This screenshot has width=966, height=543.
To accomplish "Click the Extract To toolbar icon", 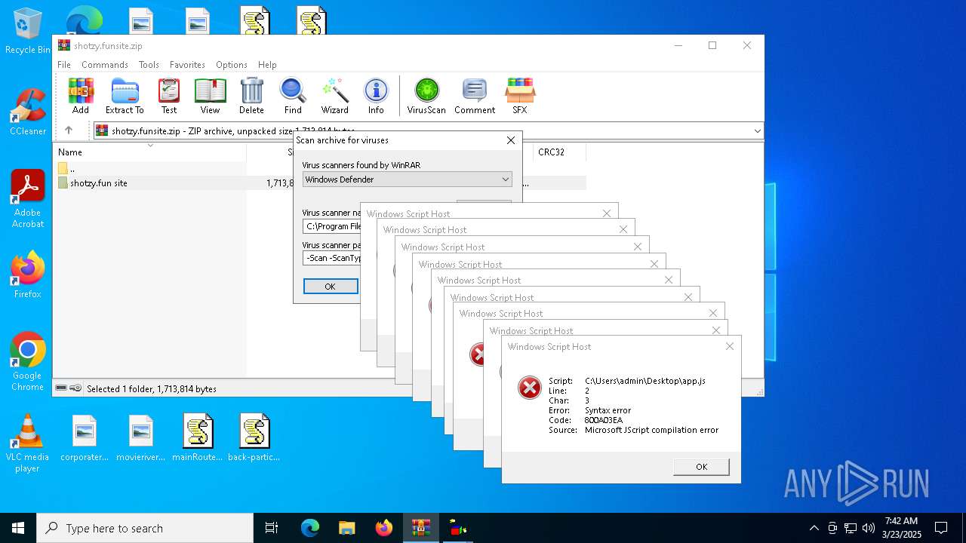I will coord(125,96).
